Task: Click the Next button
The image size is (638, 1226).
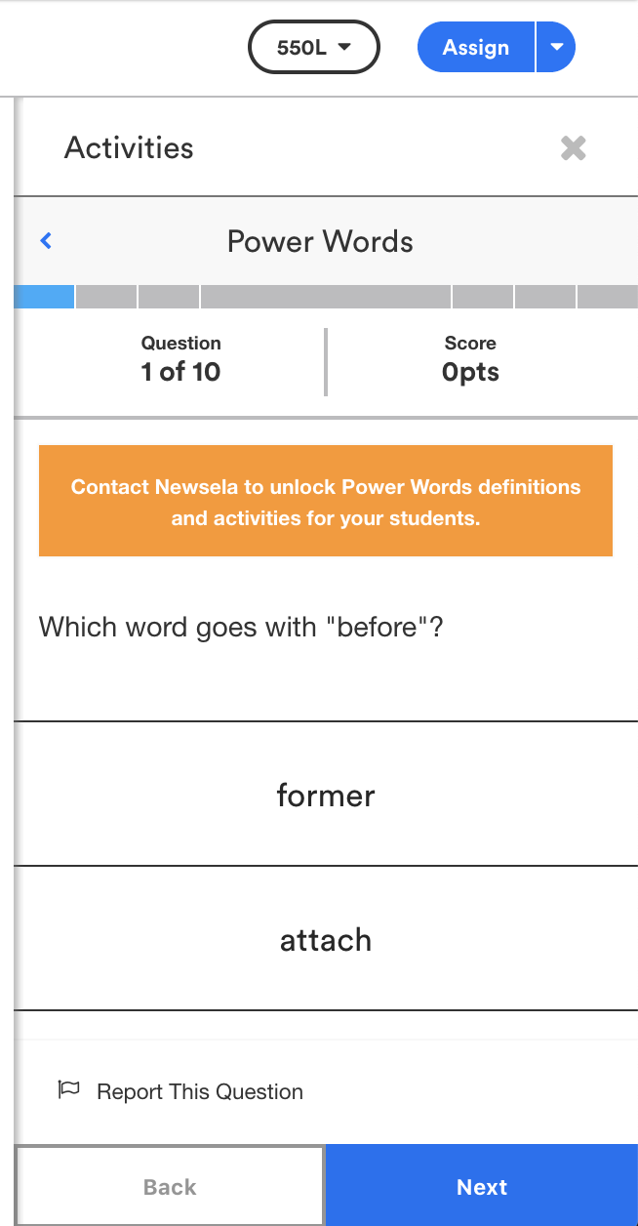Action: (482, 1186)
